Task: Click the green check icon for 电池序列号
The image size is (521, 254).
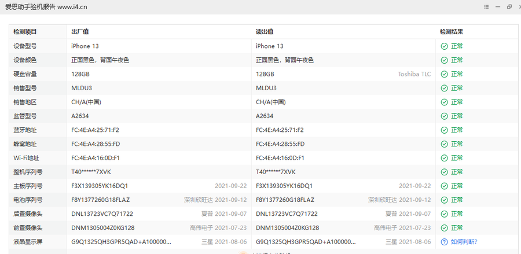Action: tap(444, 200)
